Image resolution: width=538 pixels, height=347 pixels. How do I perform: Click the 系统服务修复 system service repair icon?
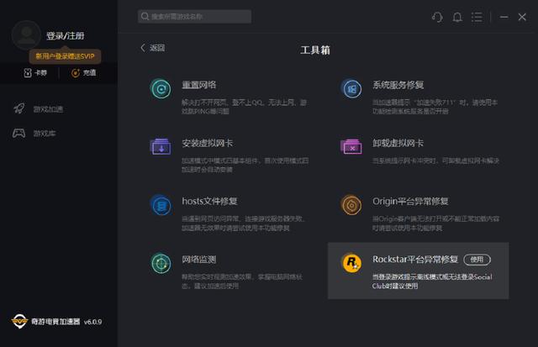pyautogui.click(x=351, y=89)
